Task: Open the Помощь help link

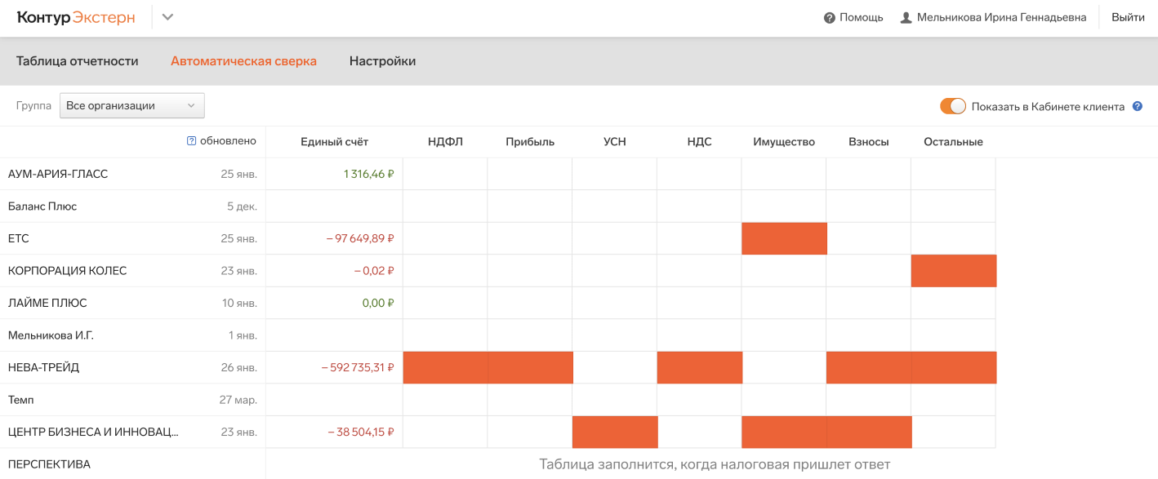Action: [853, 17]
